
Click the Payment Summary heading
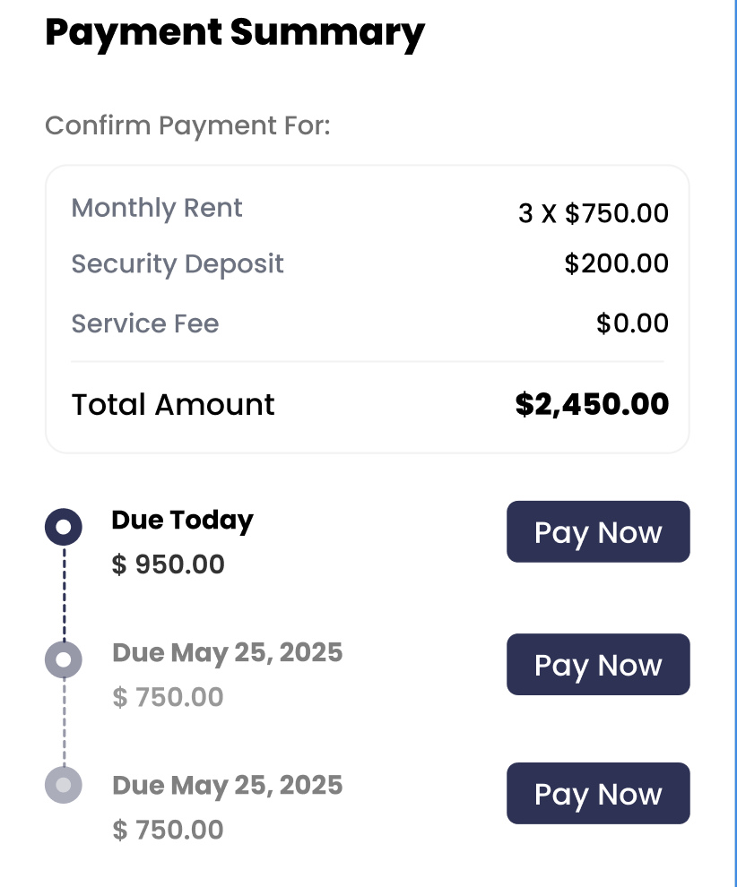click(234, 32)
